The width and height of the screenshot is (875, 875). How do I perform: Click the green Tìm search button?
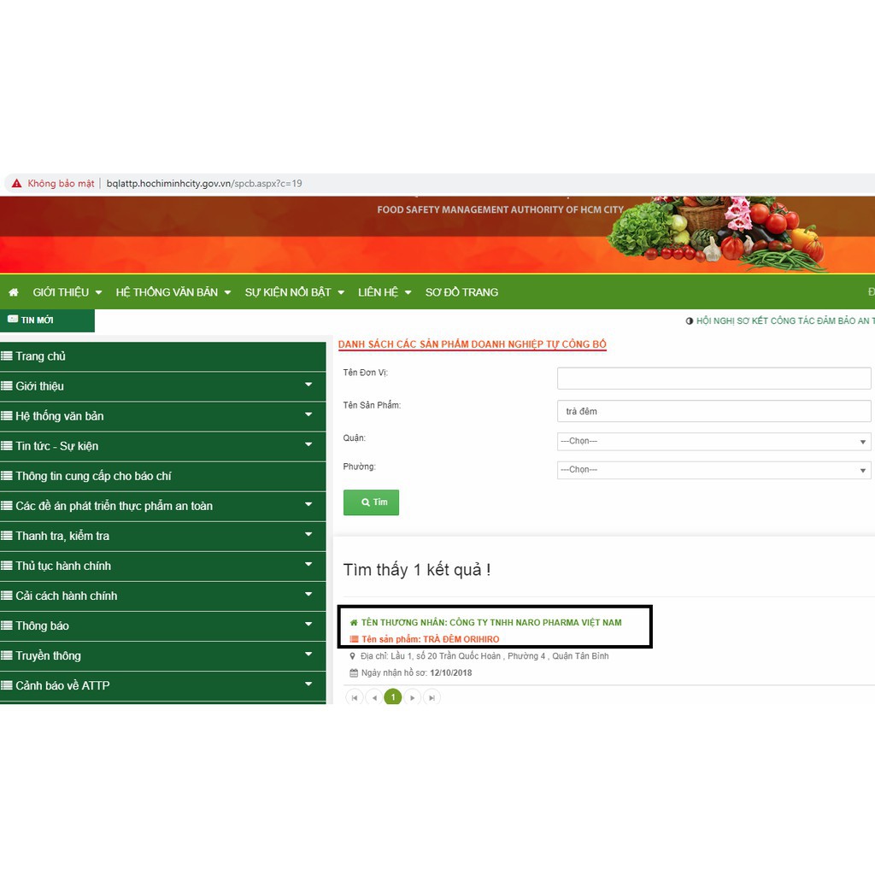[371, 502]
